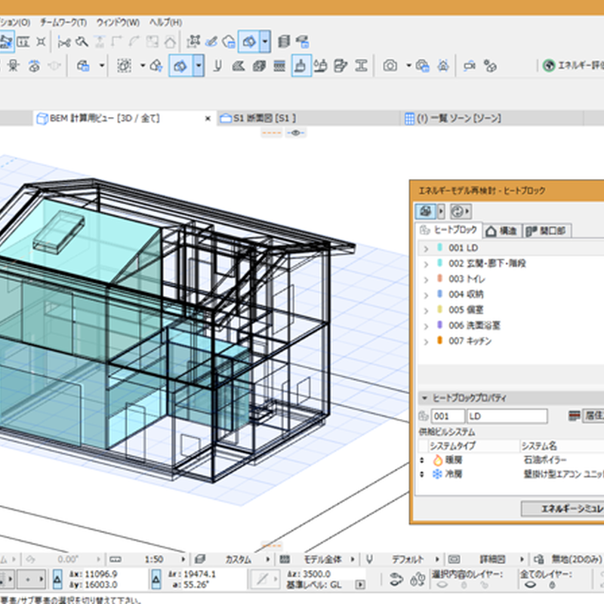Collapse the ヒートブロックプロパティ section
The height and width of the screenshot is (604, 604).
(424, 398)
